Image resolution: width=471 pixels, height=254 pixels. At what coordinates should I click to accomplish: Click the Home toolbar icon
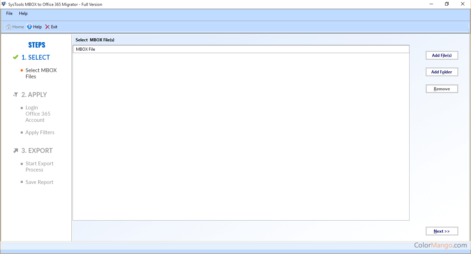(9, 27)
